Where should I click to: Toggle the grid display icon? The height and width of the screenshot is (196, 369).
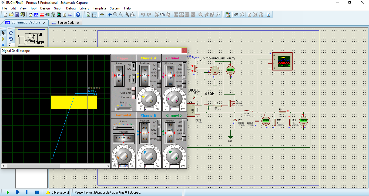[94, 15]
